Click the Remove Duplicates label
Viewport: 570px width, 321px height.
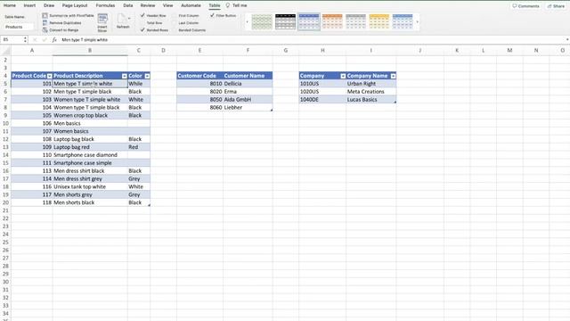[65, 23]
